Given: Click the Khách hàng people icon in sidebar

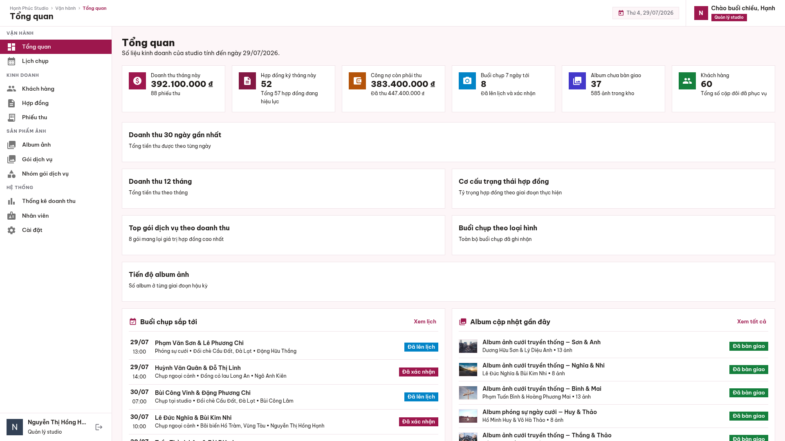Looking at the screenshot, I should [11, 89].
